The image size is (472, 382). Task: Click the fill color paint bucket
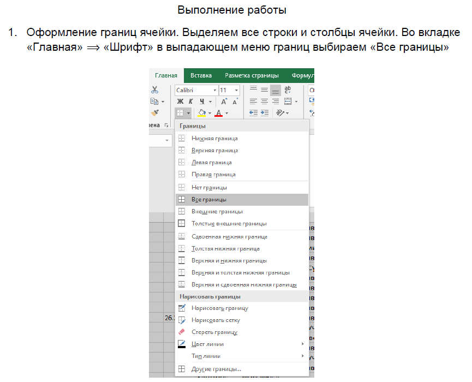pos(201,113)
